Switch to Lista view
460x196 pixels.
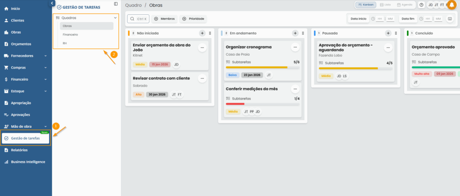point(385,5)
